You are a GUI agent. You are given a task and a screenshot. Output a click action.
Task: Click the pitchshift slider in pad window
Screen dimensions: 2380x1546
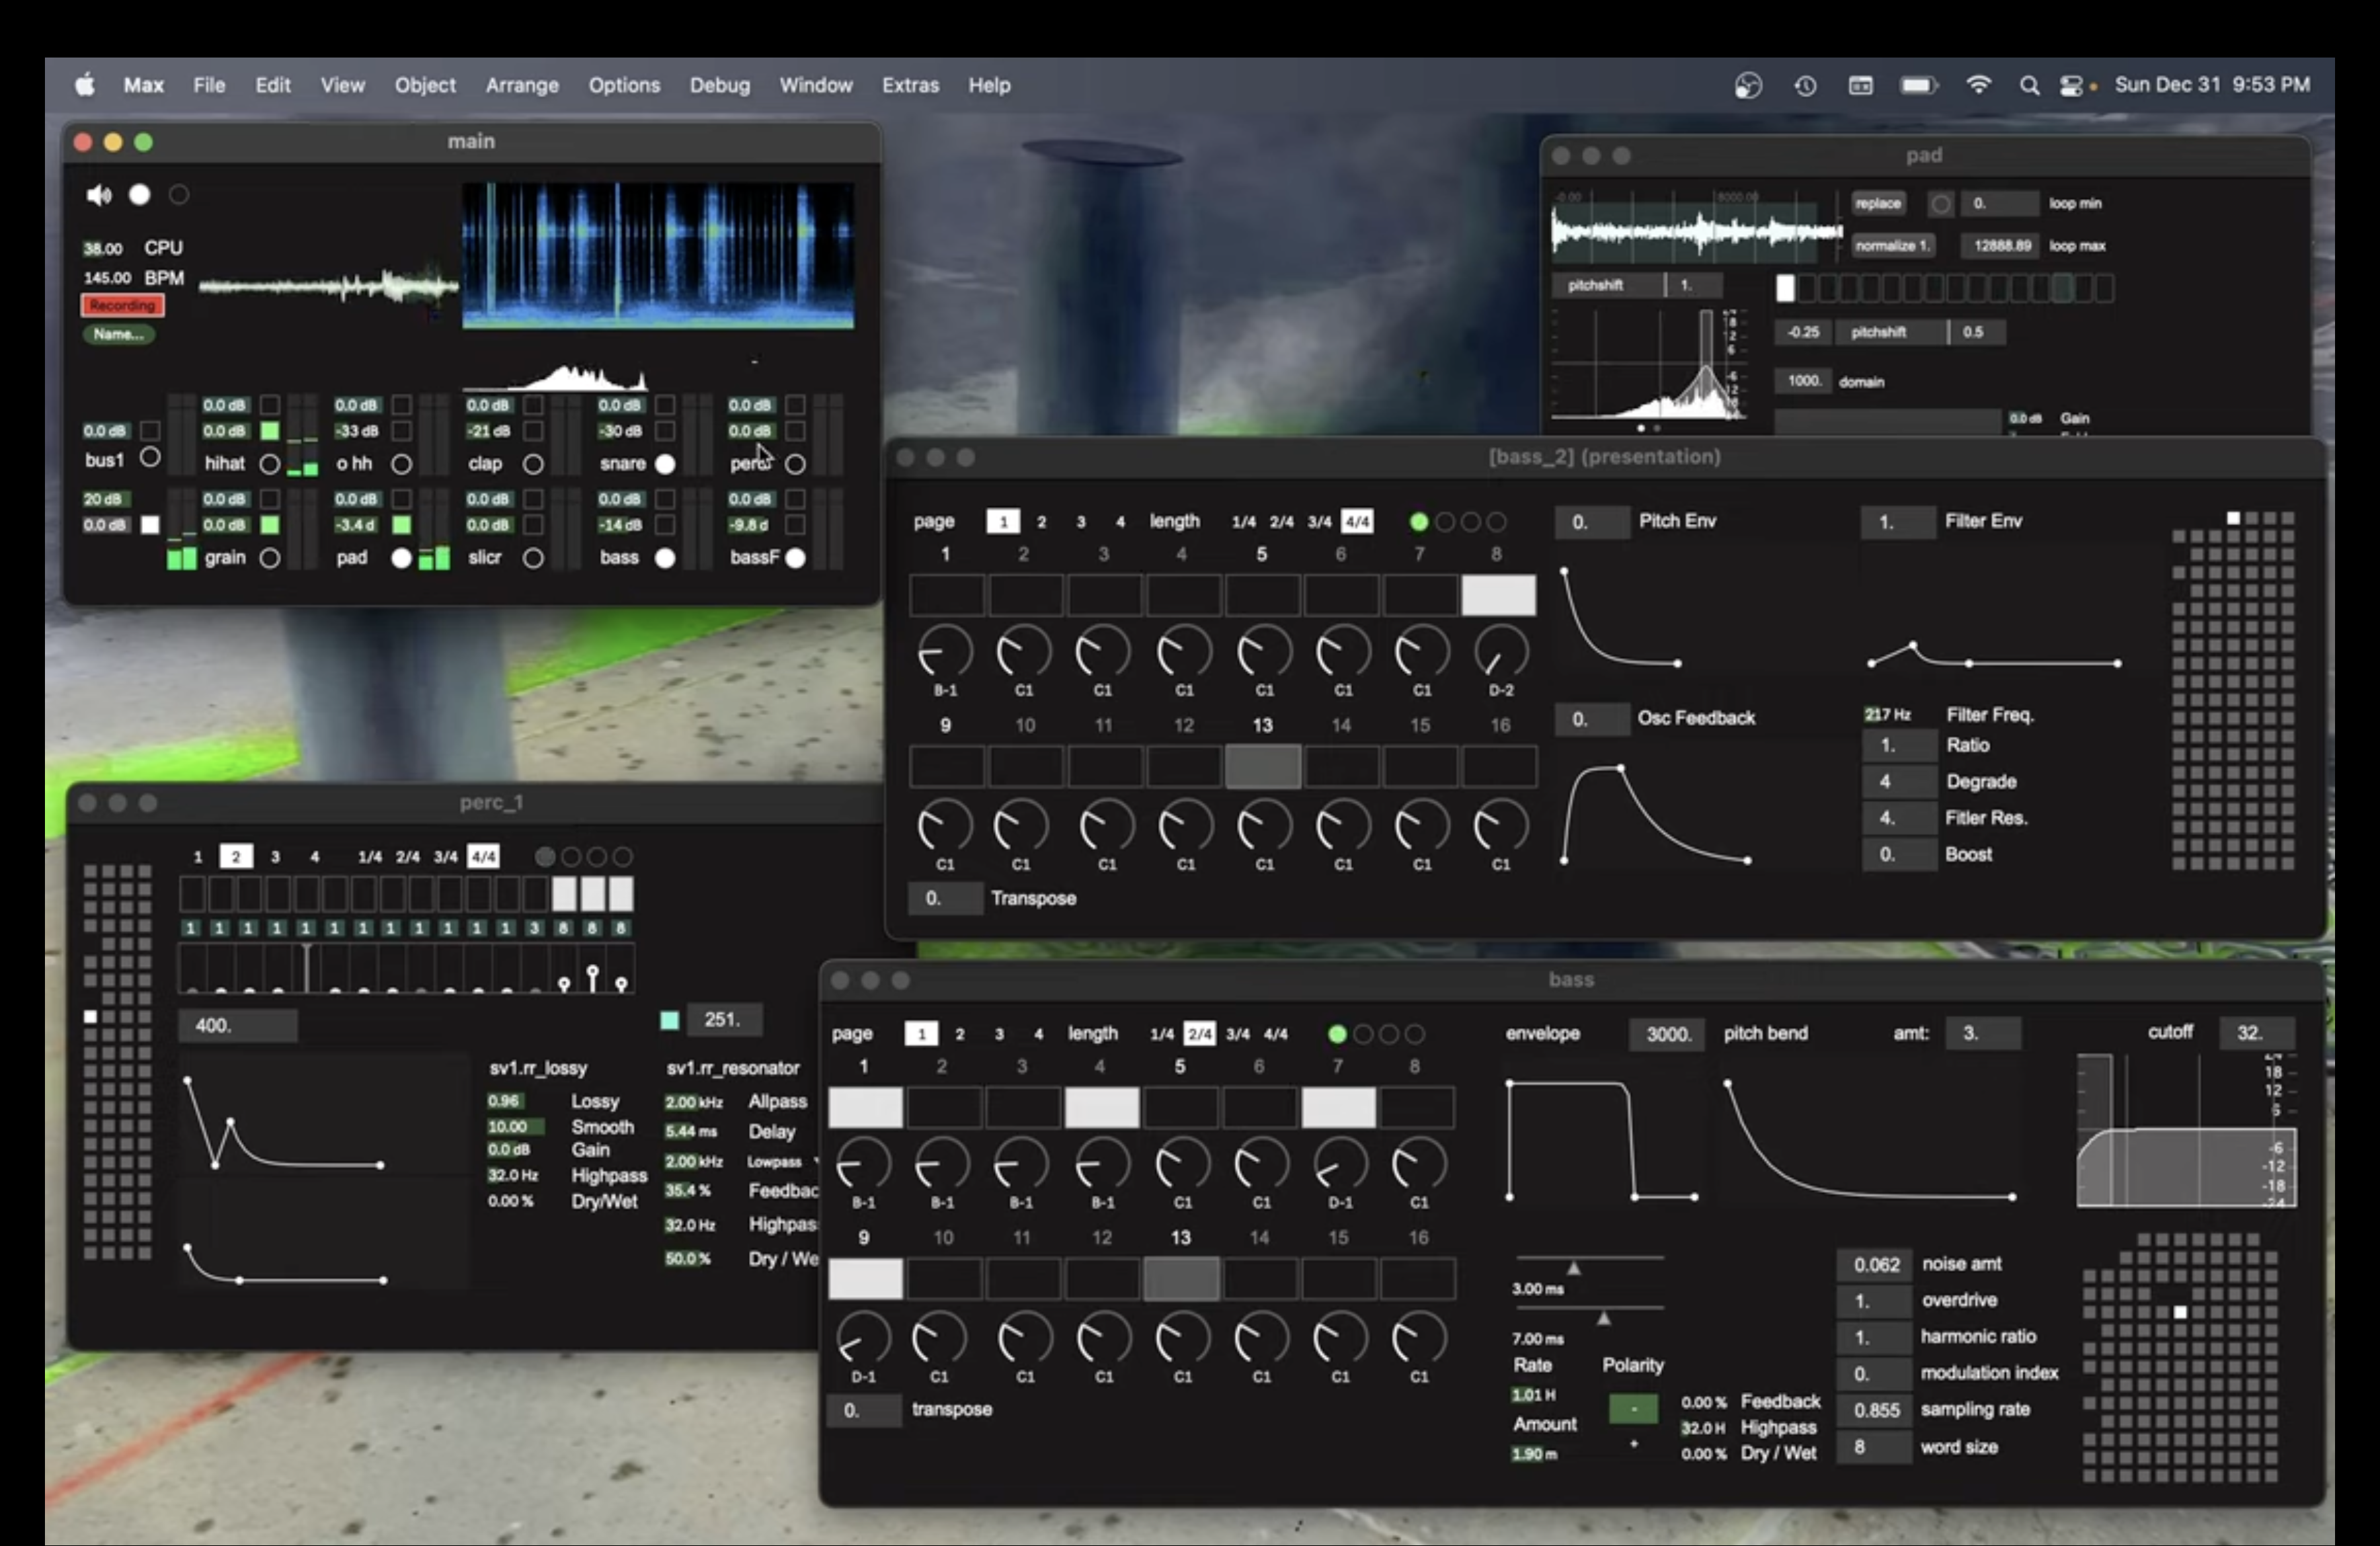pos(1635,286)
